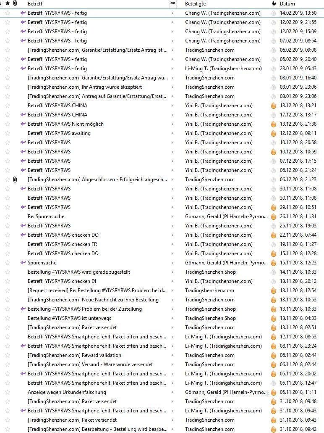
Task: Toggle junk flame on 18.12.2018, 13:21 message
Action: 274,106
